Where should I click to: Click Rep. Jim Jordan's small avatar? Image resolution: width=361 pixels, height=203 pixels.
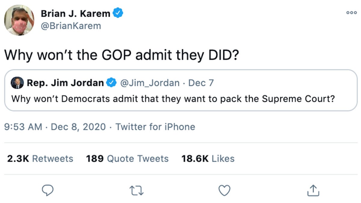click(x=17, y=83)
